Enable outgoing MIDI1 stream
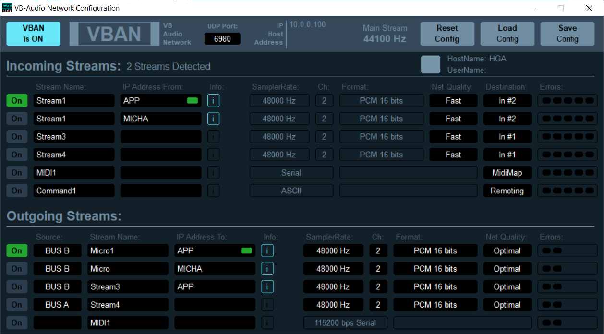Image resolution: width=604 pixels, height=334 pixels. 17,322
